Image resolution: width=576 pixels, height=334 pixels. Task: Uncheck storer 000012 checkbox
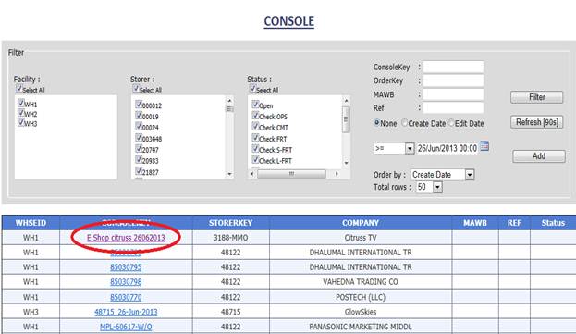[x=139, y=105]
